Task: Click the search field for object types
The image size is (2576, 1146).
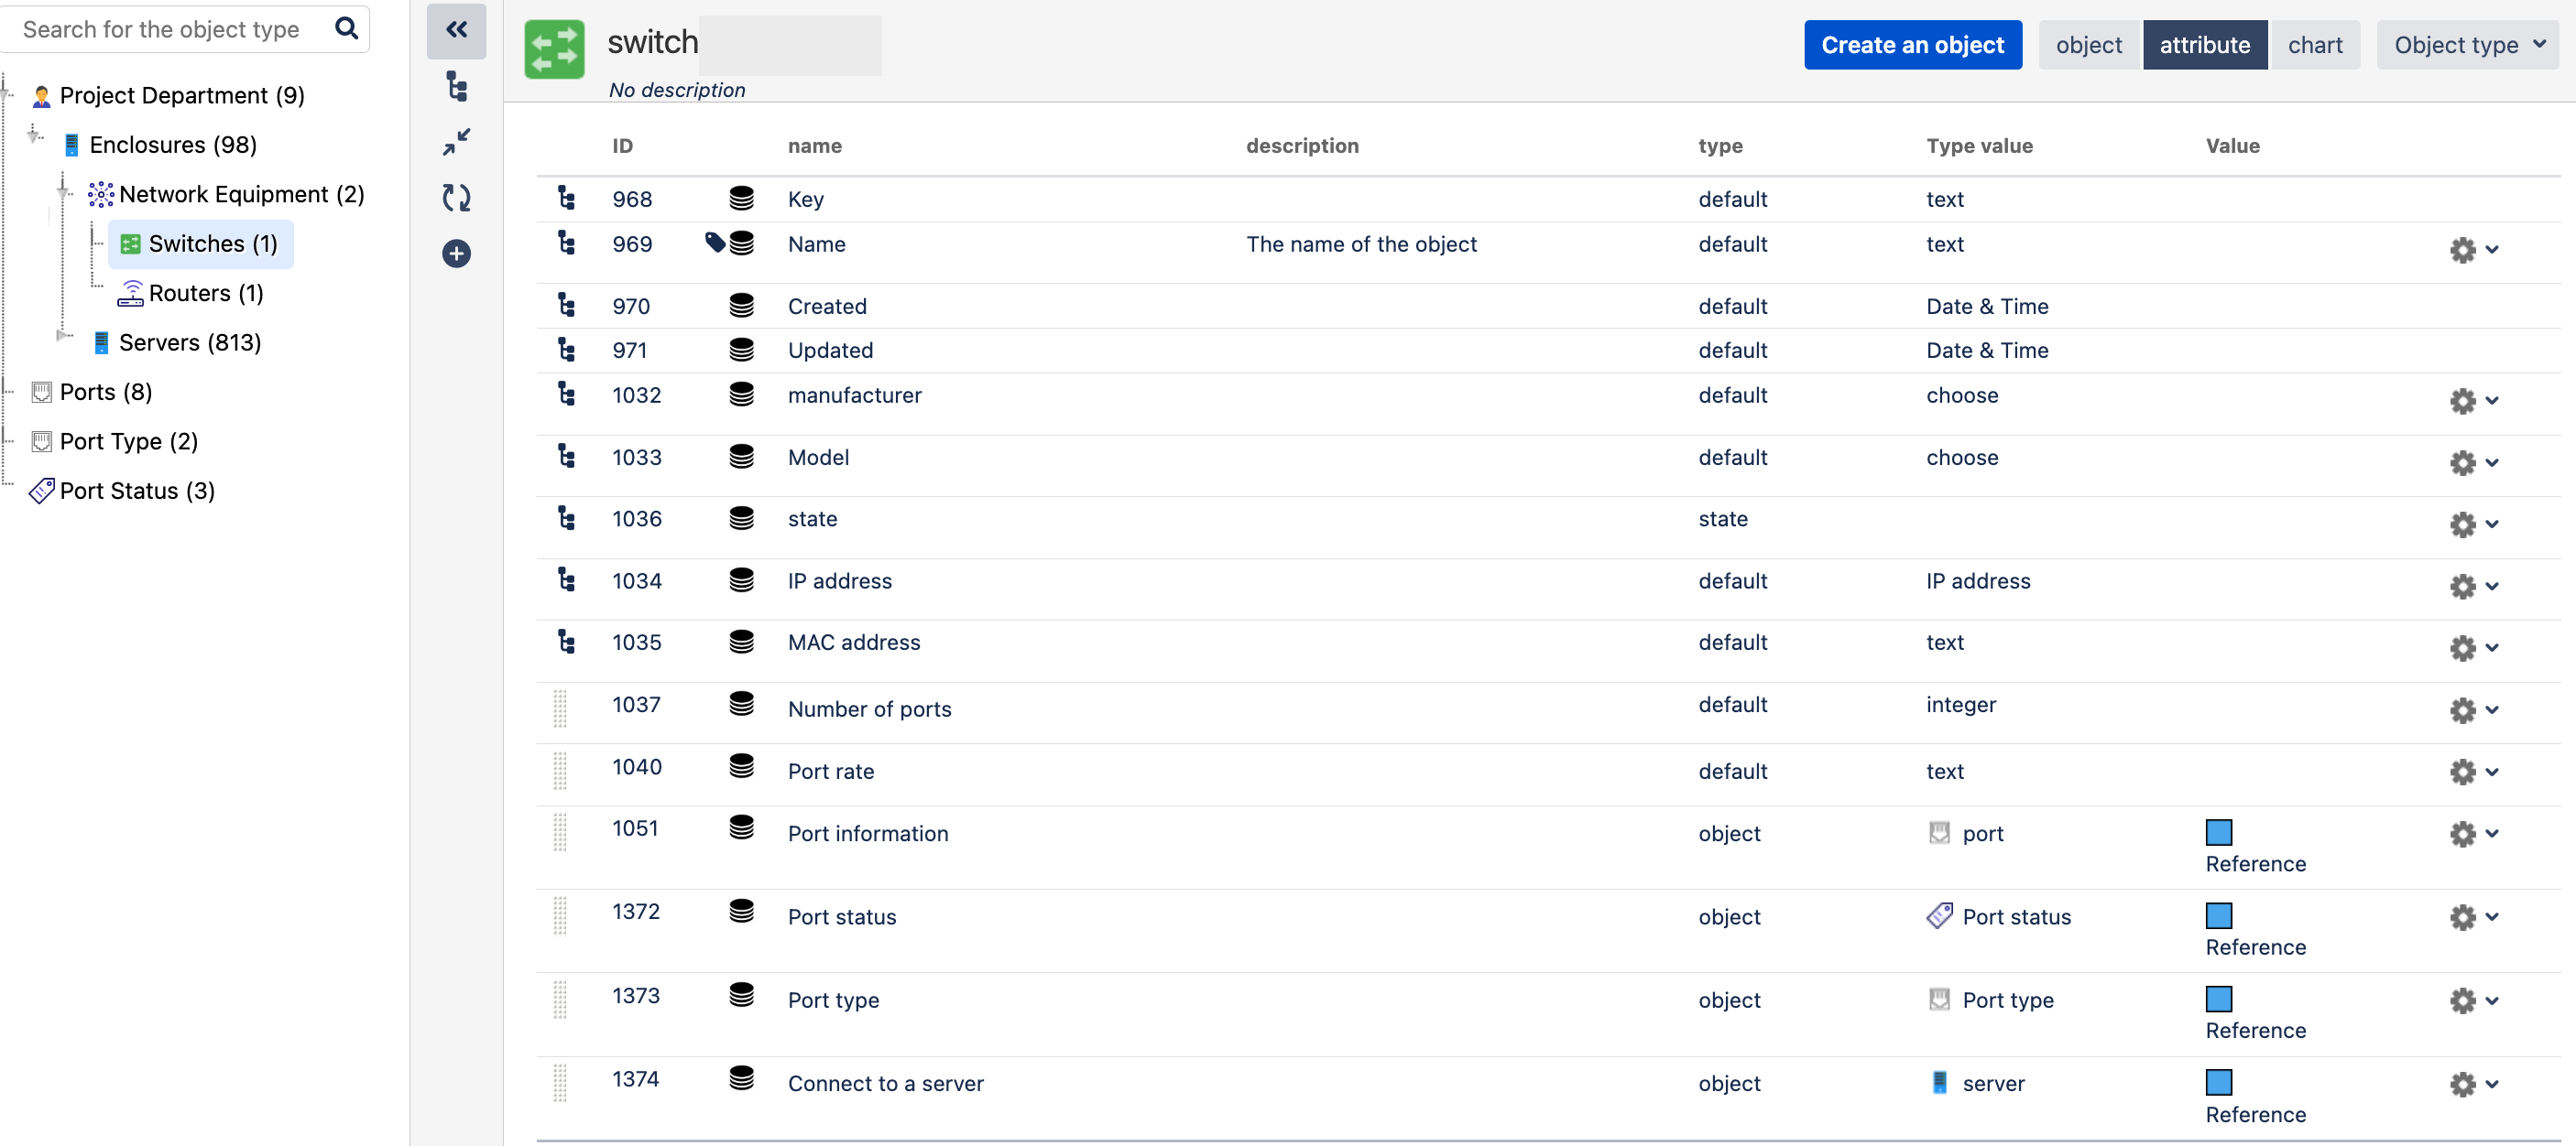Action: pyautogui.click(x=165, y=29)
